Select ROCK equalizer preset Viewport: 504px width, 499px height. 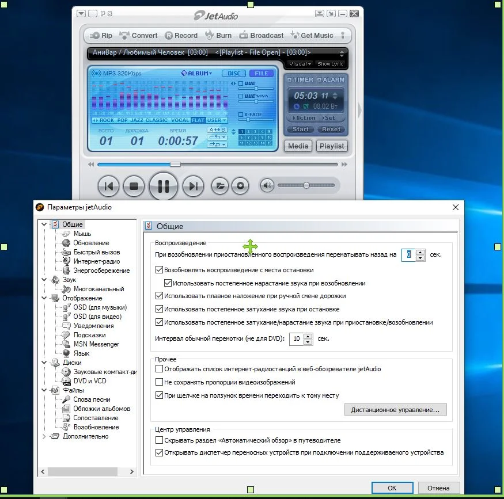click(107, 120)
